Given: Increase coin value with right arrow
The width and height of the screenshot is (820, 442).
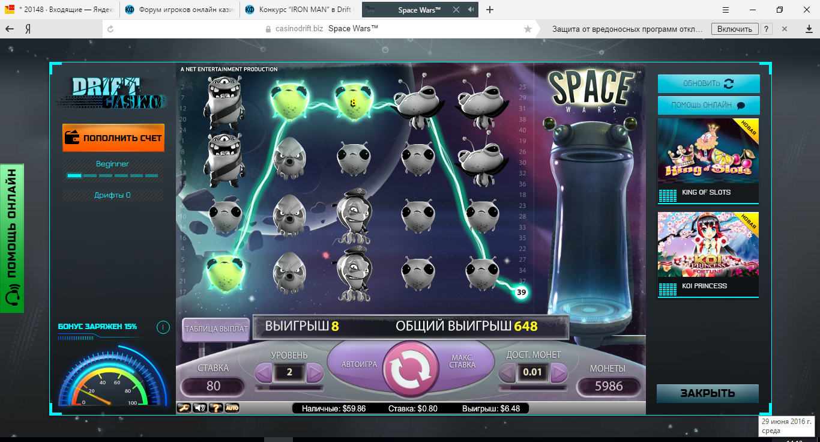Looking at the screenshot, I should (559, 373).
